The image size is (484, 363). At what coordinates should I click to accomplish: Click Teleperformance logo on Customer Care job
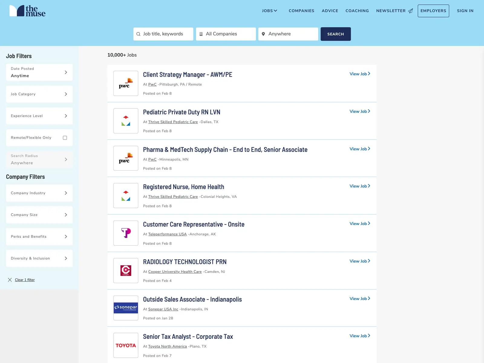click(x=126, y=233)
